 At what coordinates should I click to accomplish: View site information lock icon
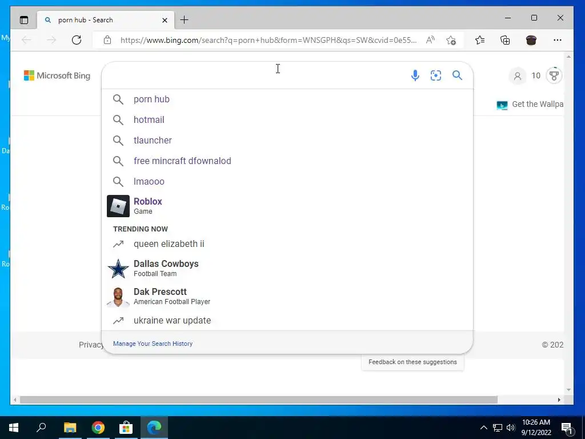point(107,40)
